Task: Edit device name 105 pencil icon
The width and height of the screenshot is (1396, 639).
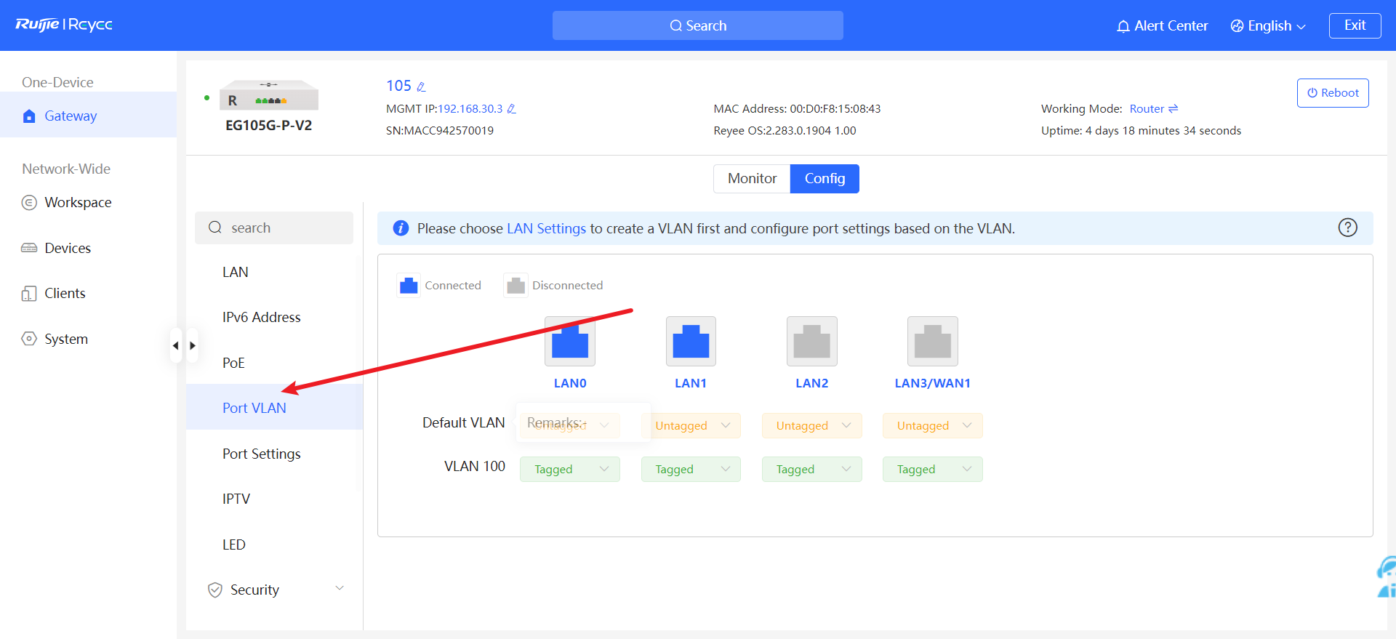Action: pos(421,87)
